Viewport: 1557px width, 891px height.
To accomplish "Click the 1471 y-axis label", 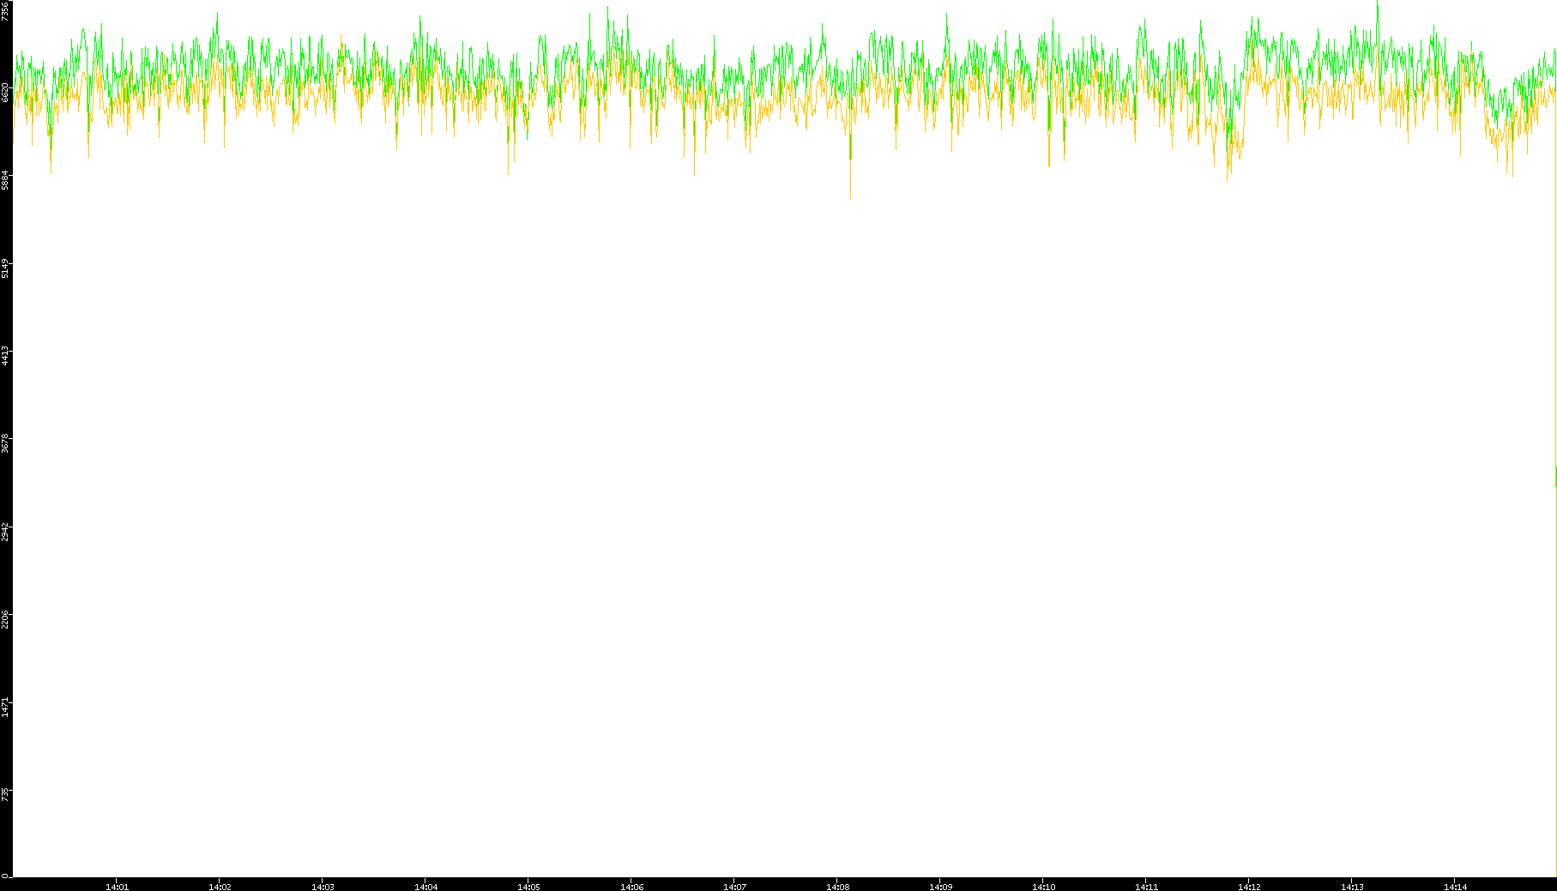I will (x=5, y=706).
